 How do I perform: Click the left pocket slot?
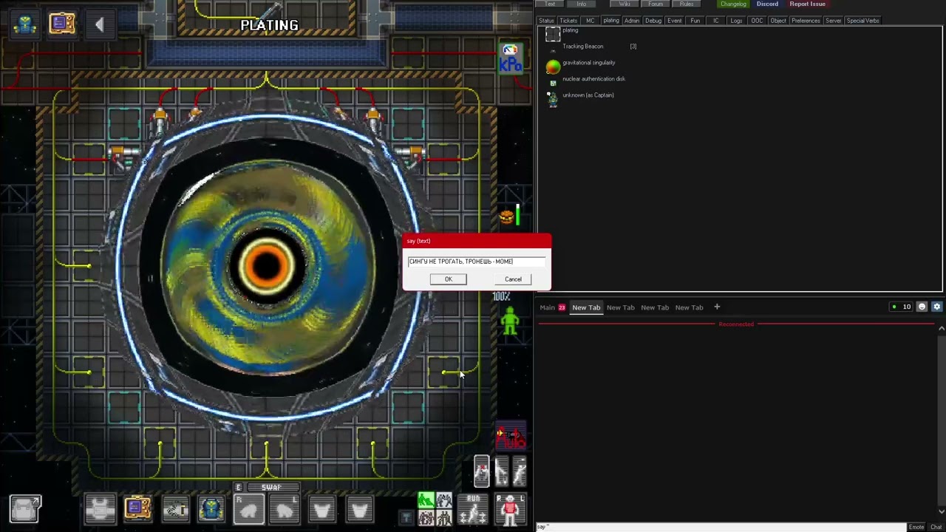(323, 509)
